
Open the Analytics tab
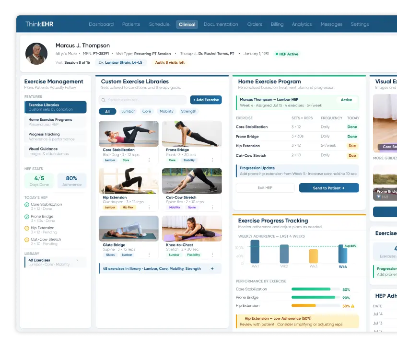[302, 24]
